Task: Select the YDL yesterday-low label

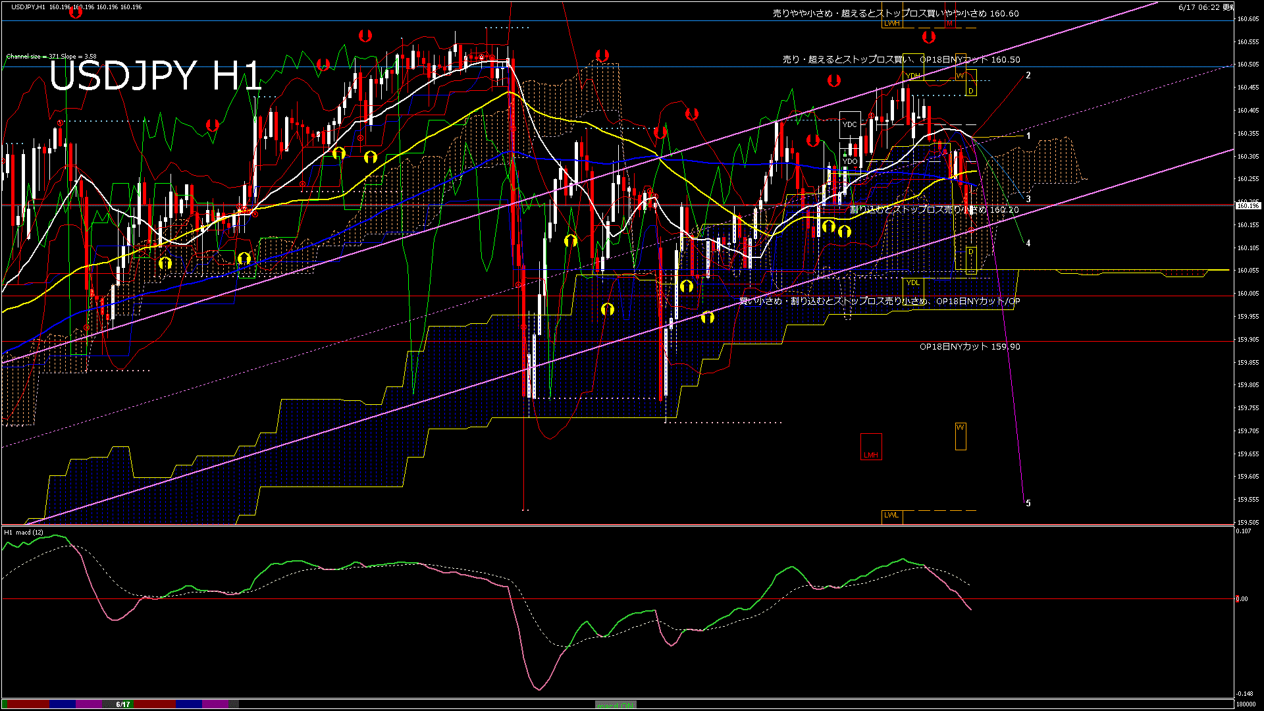Action: coord(912,283)
